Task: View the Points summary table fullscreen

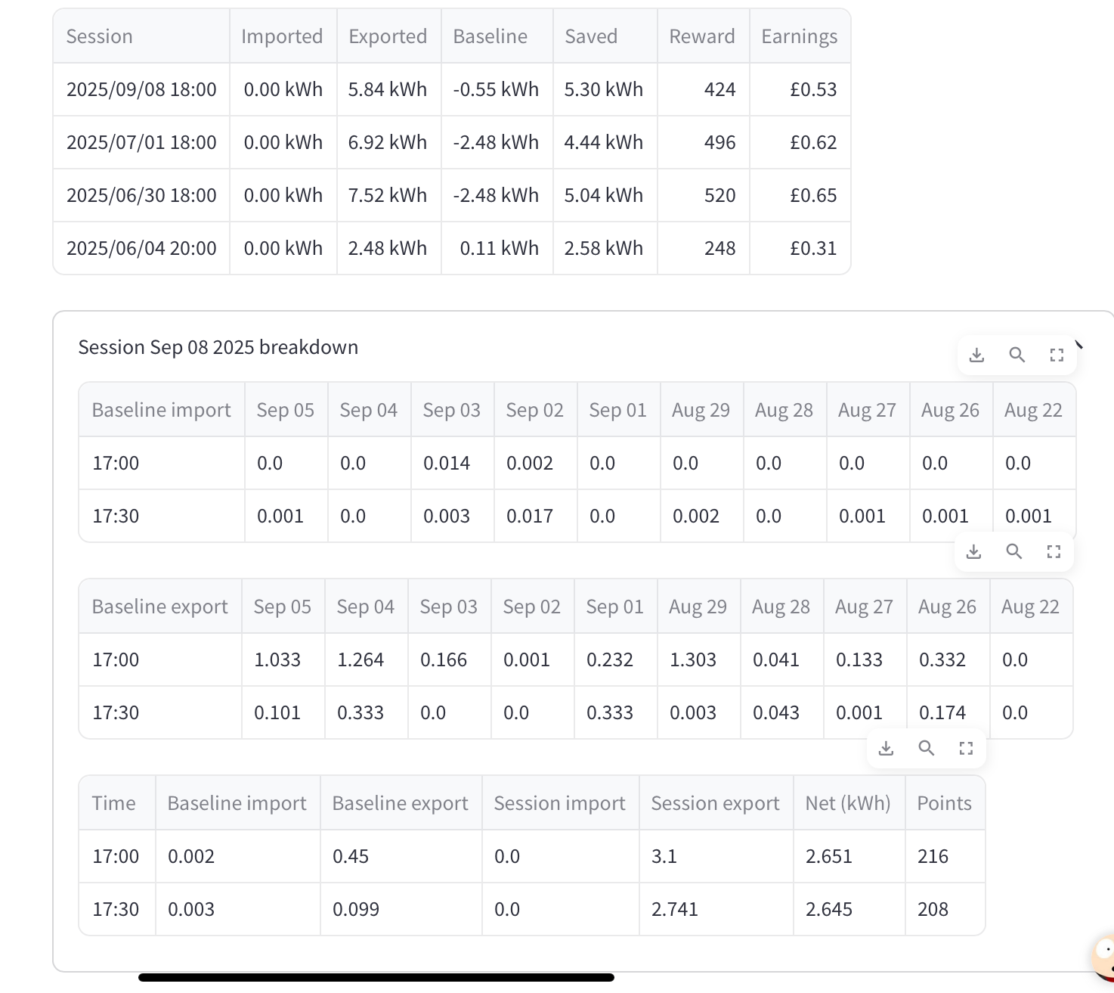Action: pyautogui.click(x=966, y=748)
